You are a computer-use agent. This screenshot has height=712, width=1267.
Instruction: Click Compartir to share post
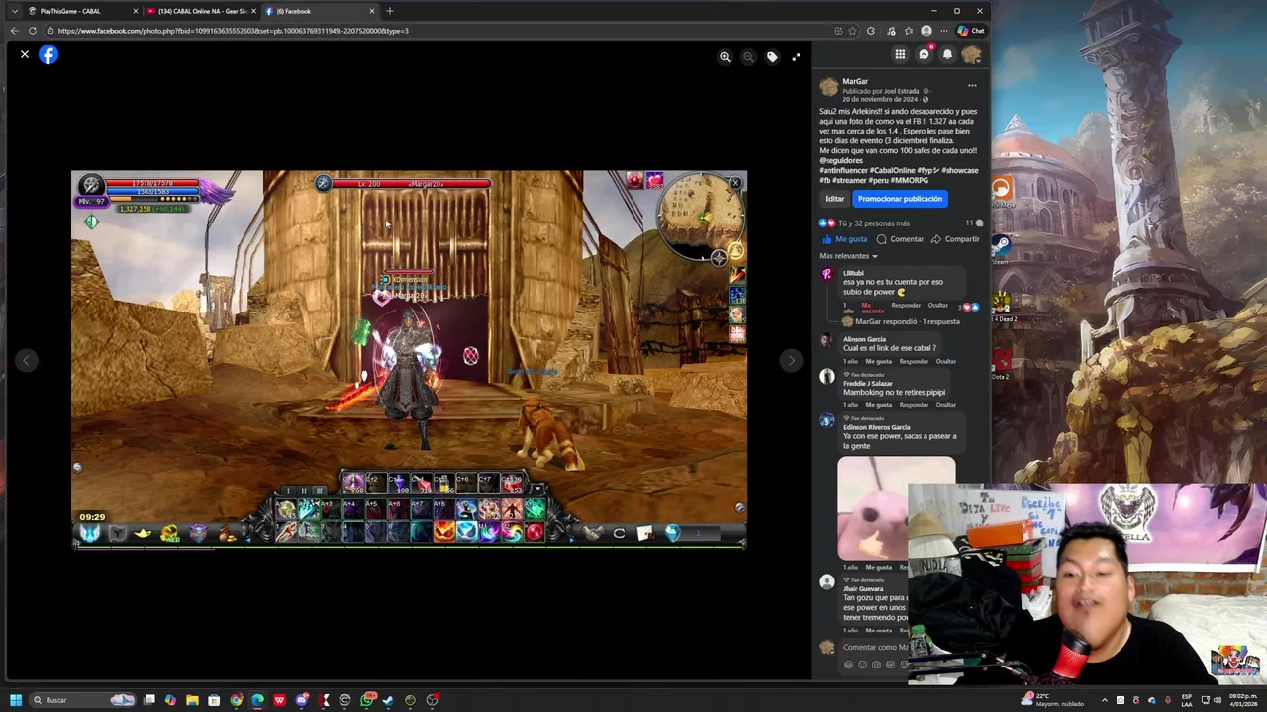click(956, 239)
